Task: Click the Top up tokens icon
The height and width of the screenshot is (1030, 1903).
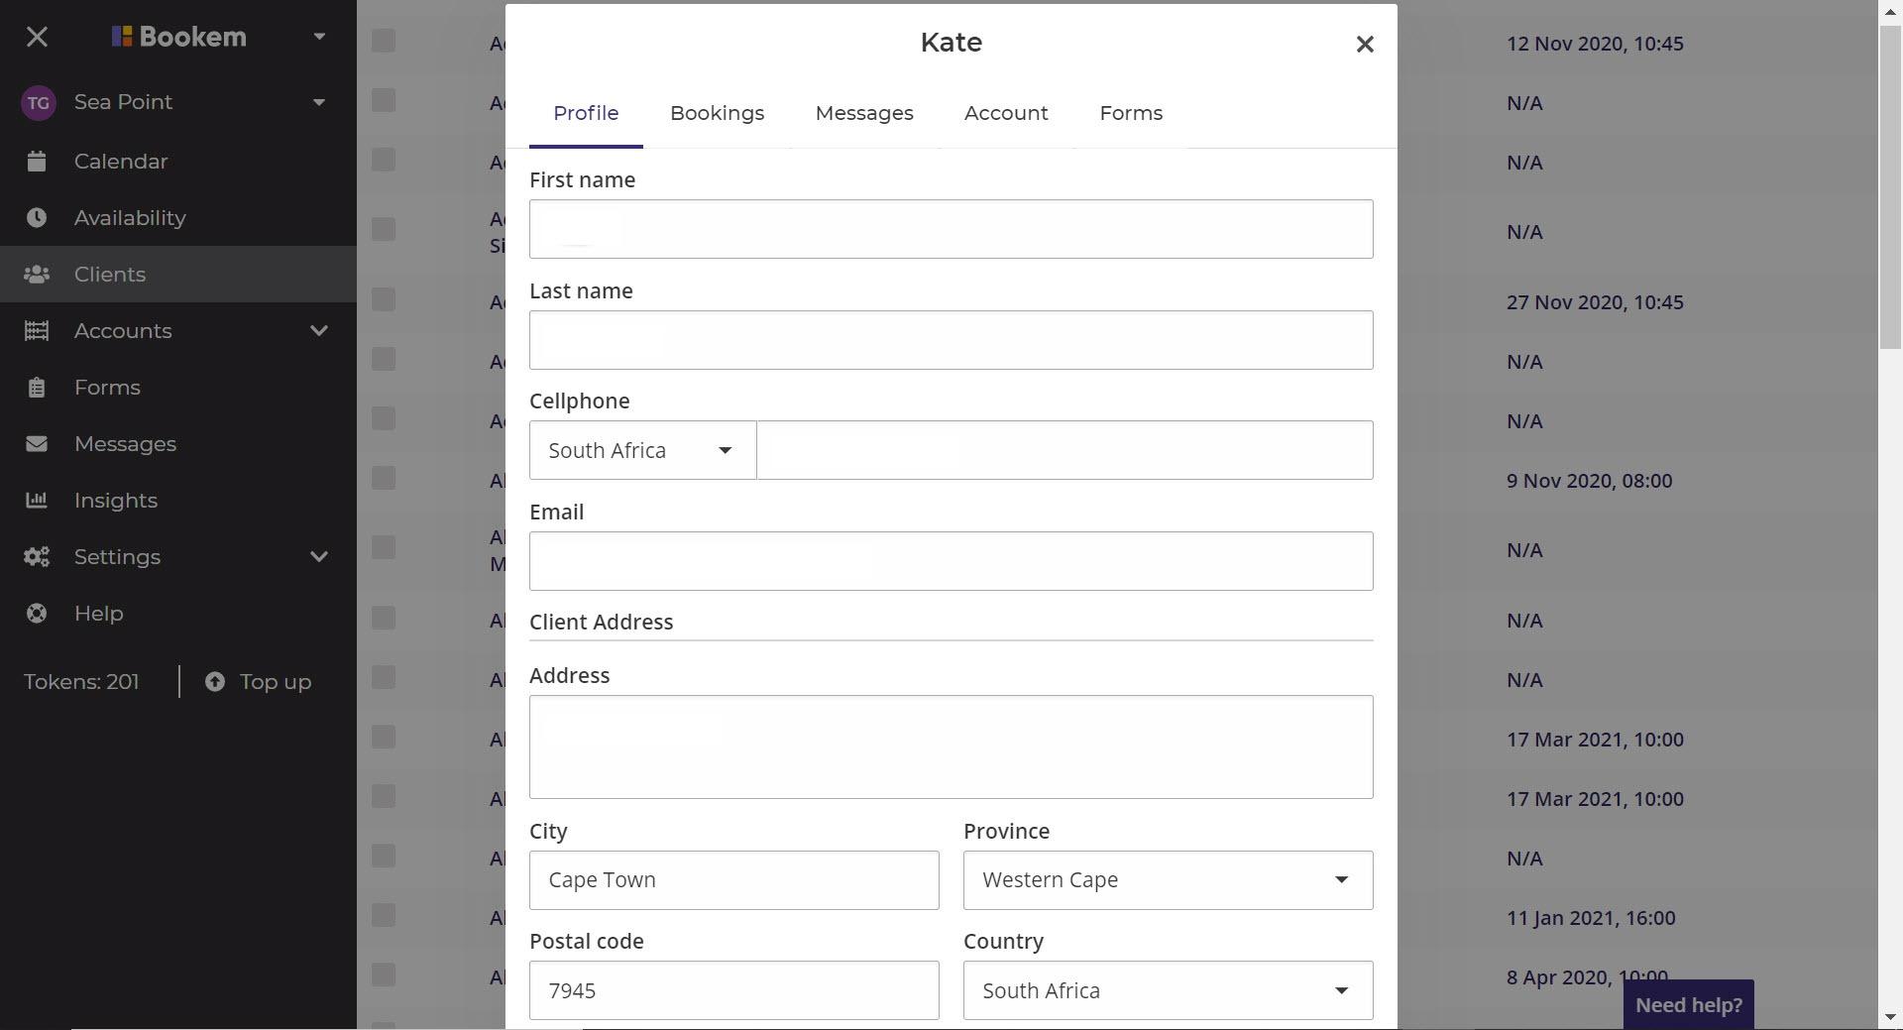Action: [214, 681]
